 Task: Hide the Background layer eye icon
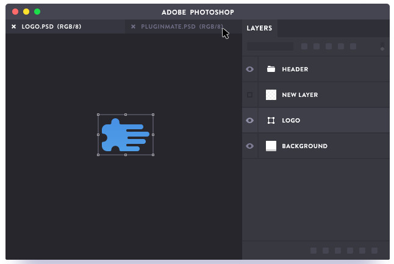click(249, 146)
